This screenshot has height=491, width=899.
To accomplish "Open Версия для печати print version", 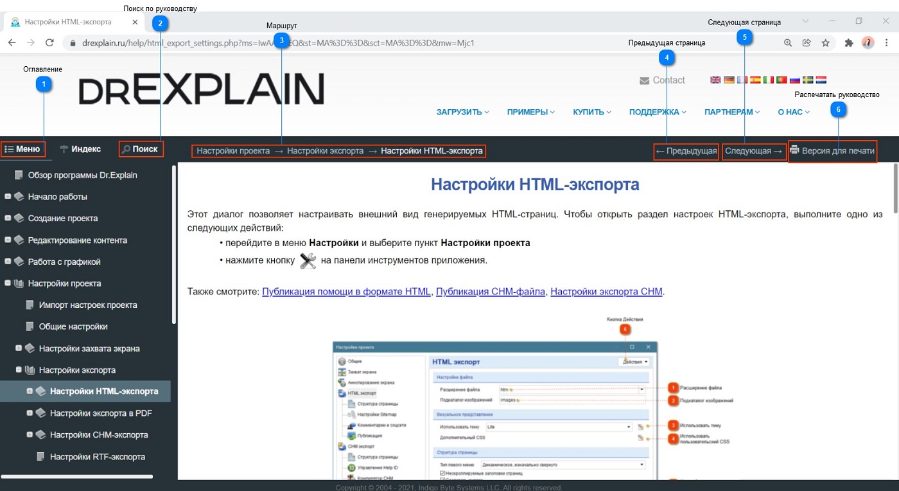I will click(x=832, y=151).
